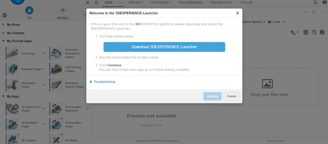Switch to list view display icon
Image resolution: width=328 pixels, height=144 pixels.
(x=305, y=32)
